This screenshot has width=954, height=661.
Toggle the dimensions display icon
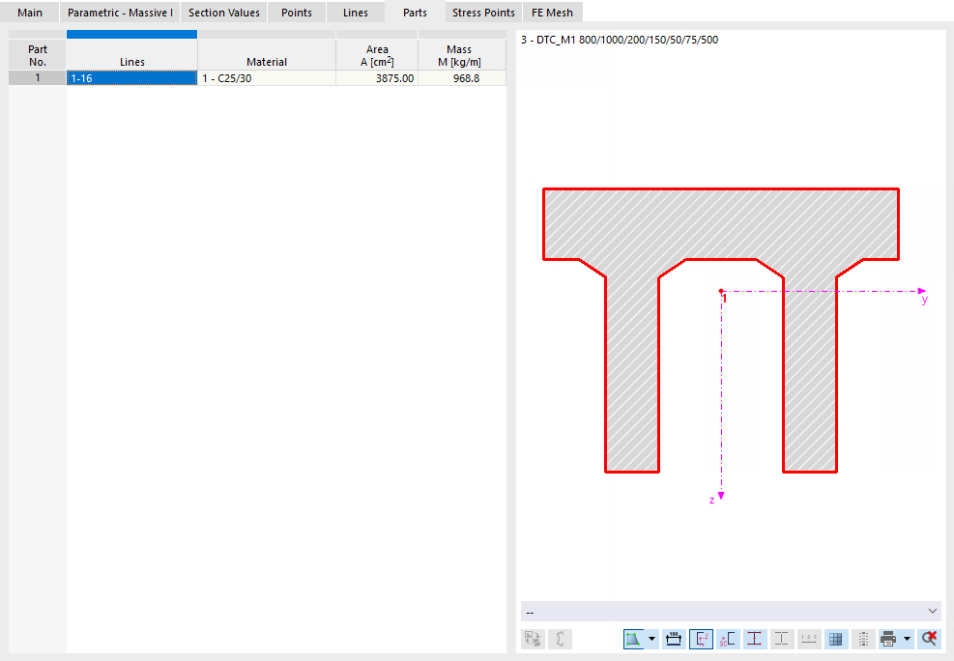[x=674, y=639]
